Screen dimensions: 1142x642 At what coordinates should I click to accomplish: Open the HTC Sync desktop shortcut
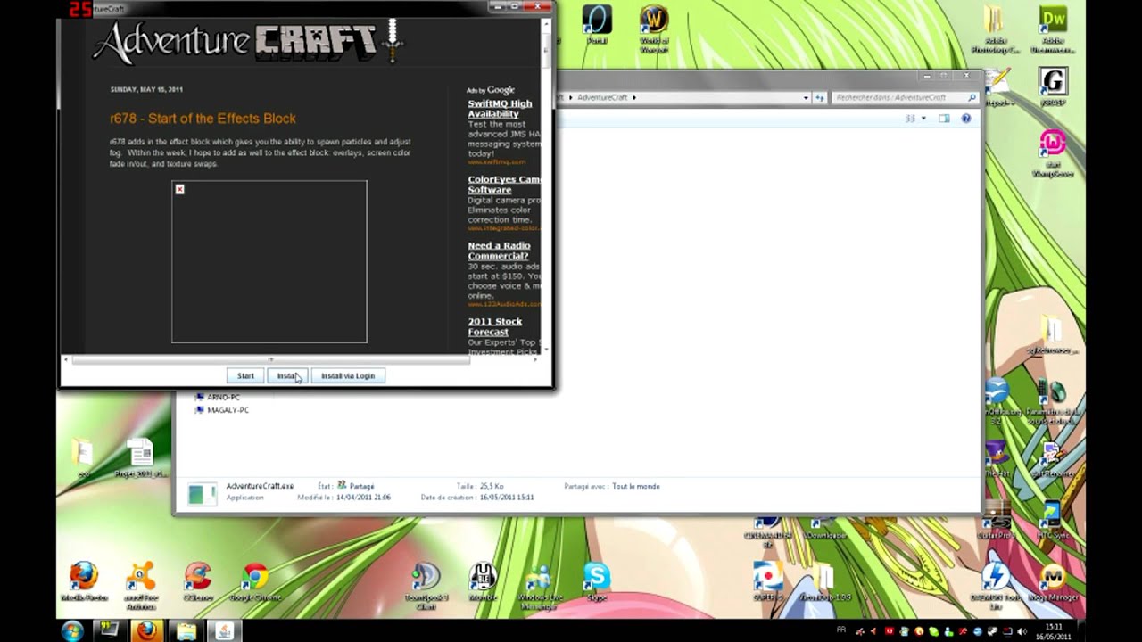pyautogui.click(x=1053, y=522)
